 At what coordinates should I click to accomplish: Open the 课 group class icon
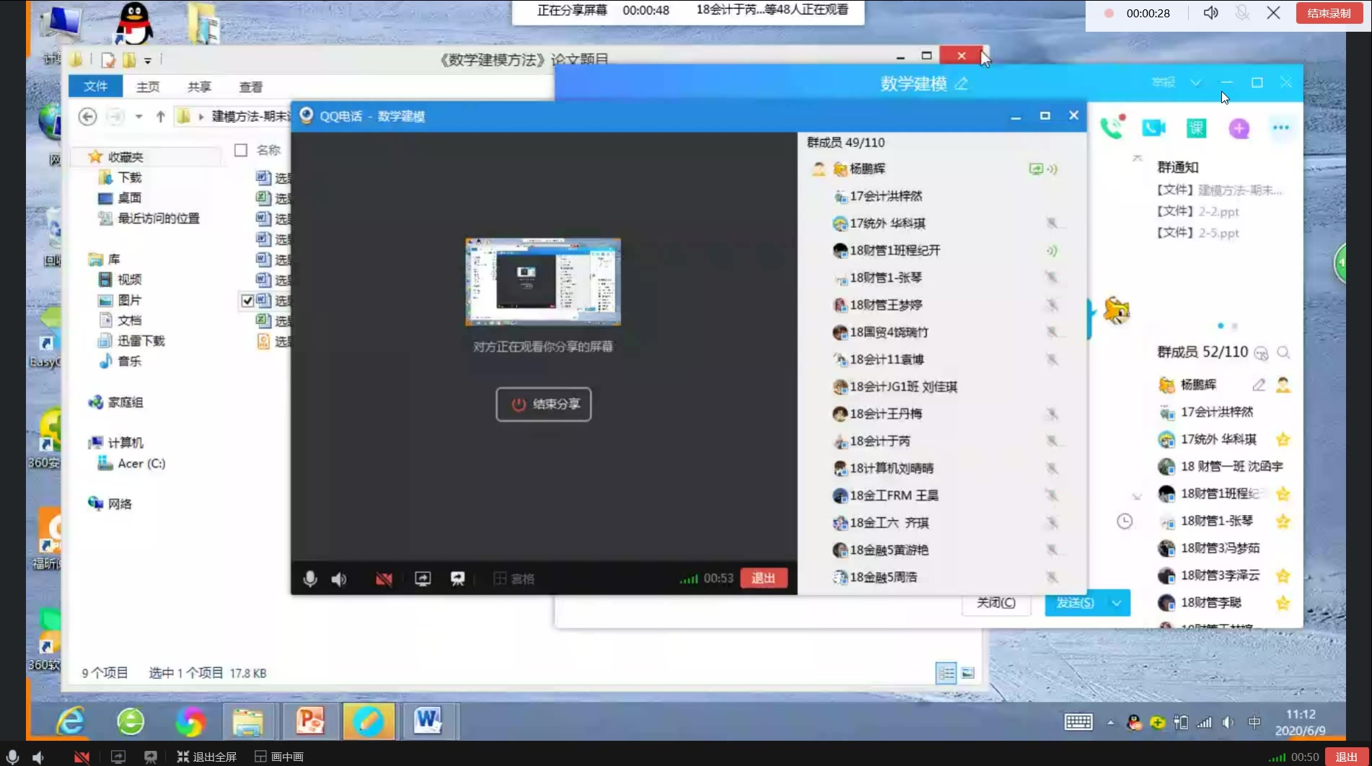point(1195,128)
